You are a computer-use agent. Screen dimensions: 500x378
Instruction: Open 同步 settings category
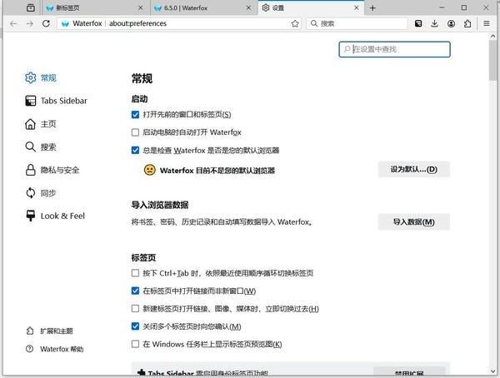click(41, 193)
